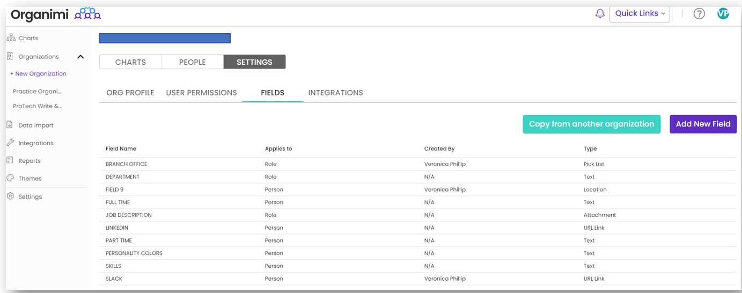The height and width of the screenshot is (293, 742).
Task: Click the VP user avatar
Action: pyautogui.click(x=723, y=14)
